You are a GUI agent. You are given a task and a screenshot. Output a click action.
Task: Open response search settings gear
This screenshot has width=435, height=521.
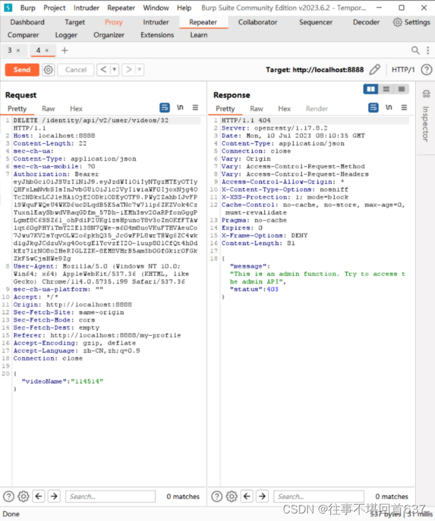(x=232, y=496)
